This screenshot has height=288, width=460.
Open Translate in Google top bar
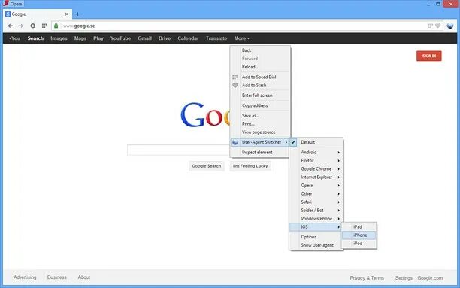[x=216, y=38]
